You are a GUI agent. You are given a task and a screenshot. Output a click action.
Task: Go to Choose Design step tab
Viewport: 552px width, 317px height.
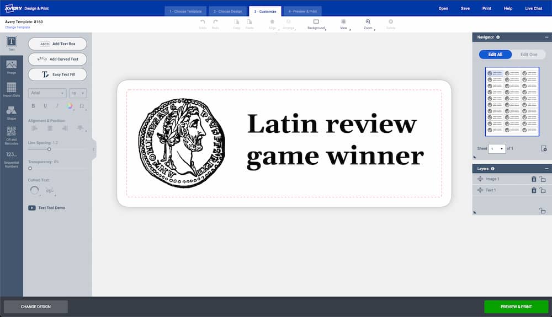click(227, 11)
